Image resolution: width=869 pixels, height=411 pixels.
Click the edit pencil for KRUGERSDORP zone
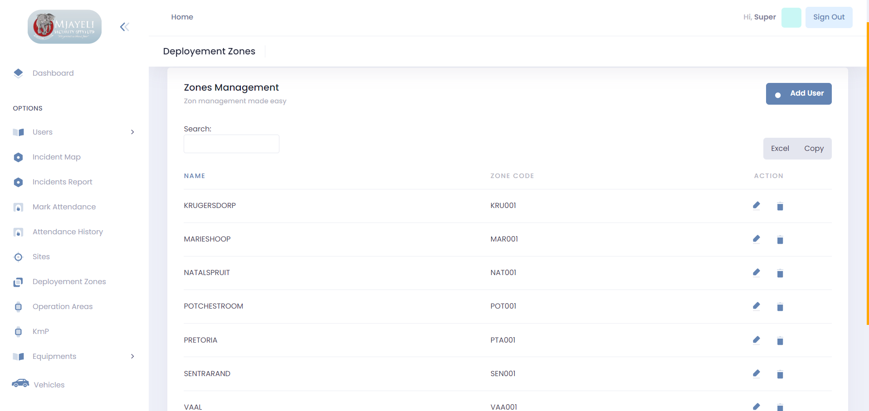[x=756, y=205]
